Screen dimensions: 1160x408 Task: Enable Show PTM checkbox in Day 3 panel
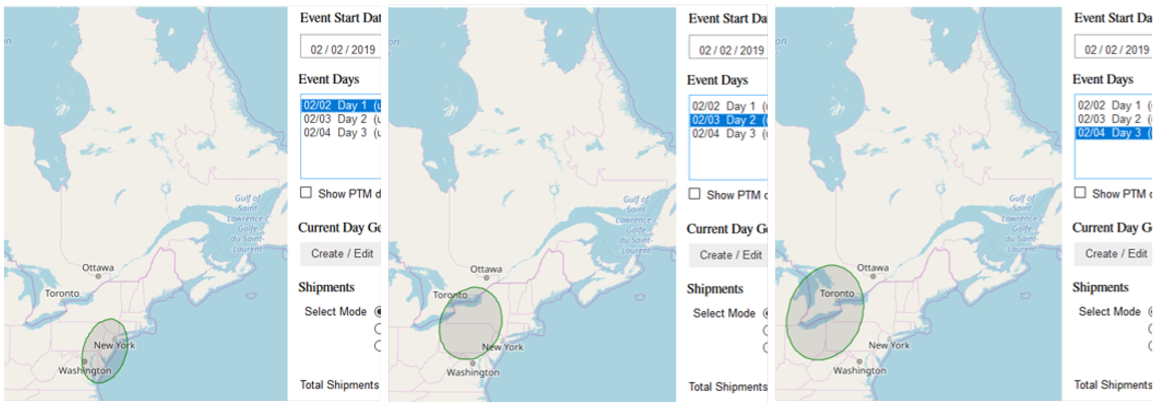pyautogui.click(x=1080, y=193)
